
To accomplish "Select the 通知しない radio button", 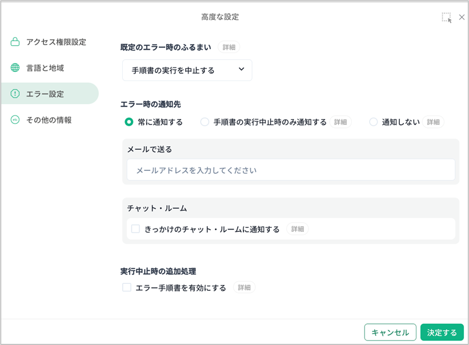I will point(374,122).
